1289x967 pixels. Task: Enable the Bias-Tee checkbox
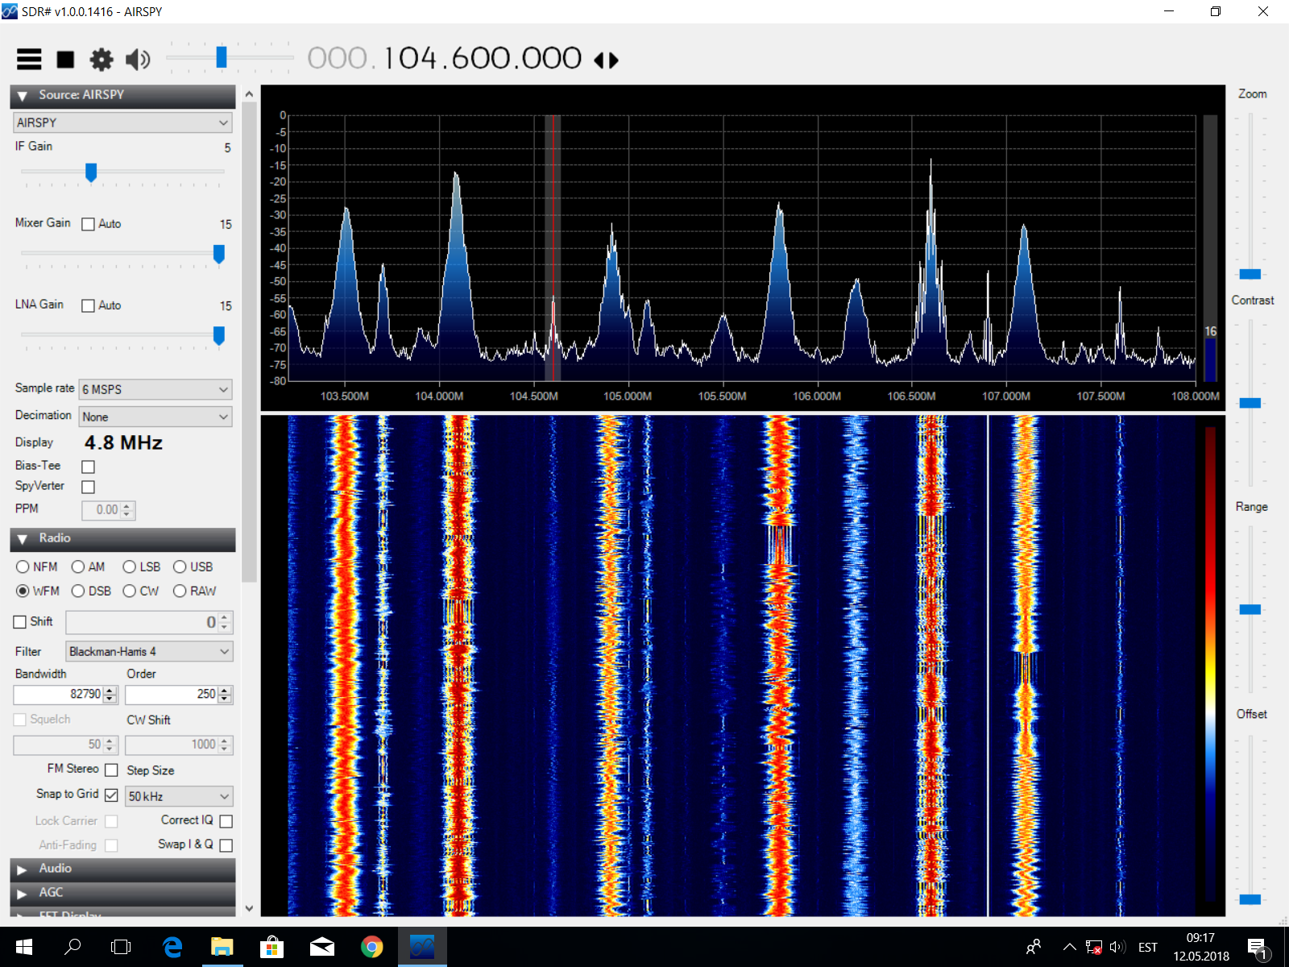(89, 467)
